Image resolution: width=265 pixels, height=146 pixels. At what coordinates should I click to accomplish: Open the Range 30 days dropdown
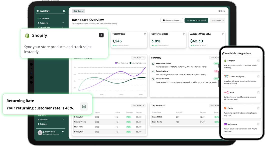click(218, 20)
